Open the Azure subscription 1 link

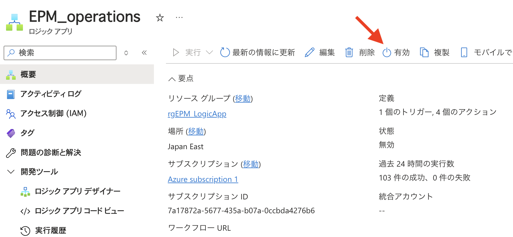203,180
